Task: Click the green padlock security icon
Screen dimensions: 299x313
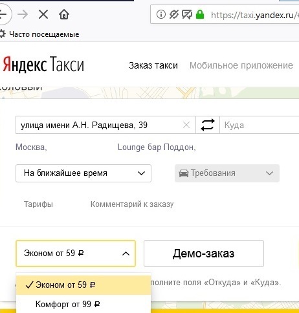Action: 200,14
